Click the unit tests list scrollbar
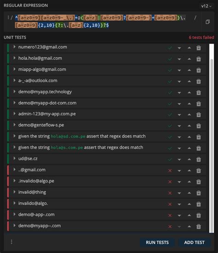This screenshot has width=218, height=253. [212, 146]
